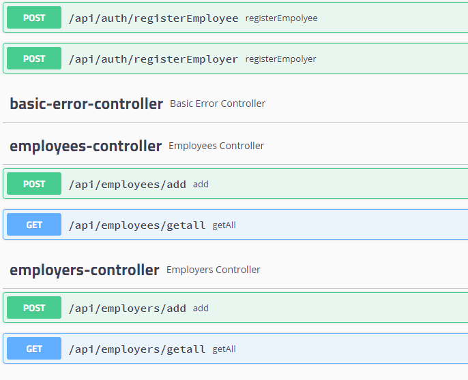Select the registerEmpolyee summary text
The width and height of the screenshot is (468, 380).
click(x=281, y=18)
